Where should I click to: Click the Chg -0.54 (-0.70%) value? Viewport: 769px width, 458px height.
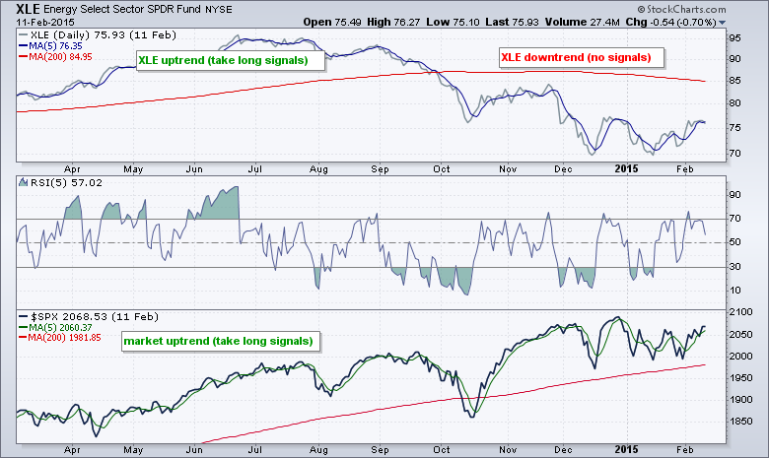pos(671,22)
